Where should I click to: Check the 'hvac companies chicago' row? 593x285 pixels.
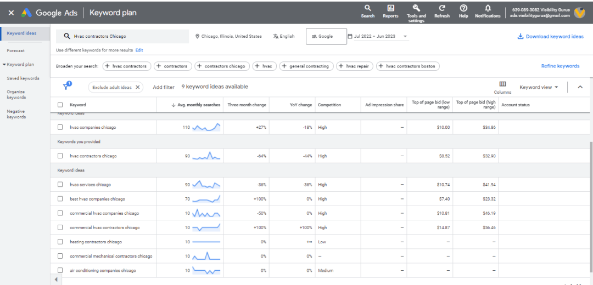(60, 128)
